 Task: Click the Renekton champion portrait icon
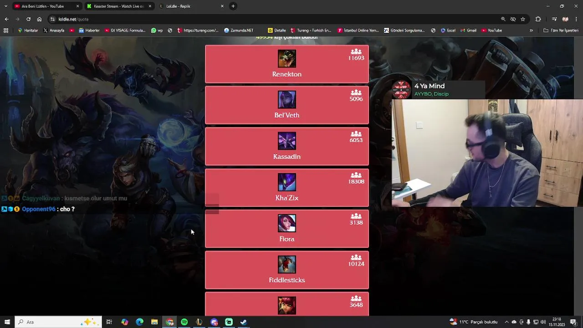(287, 59)
